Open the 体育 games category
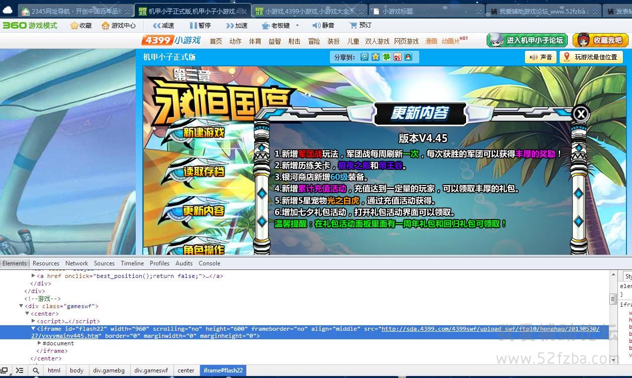 [255, 41]
